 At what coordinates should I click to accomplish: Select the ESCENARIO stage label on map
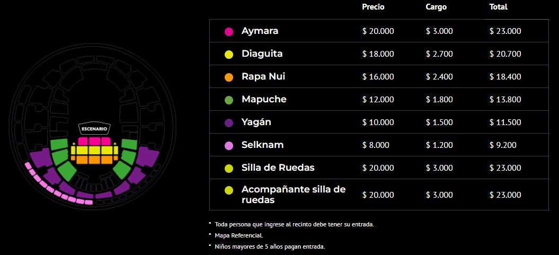tap(94, 129)
